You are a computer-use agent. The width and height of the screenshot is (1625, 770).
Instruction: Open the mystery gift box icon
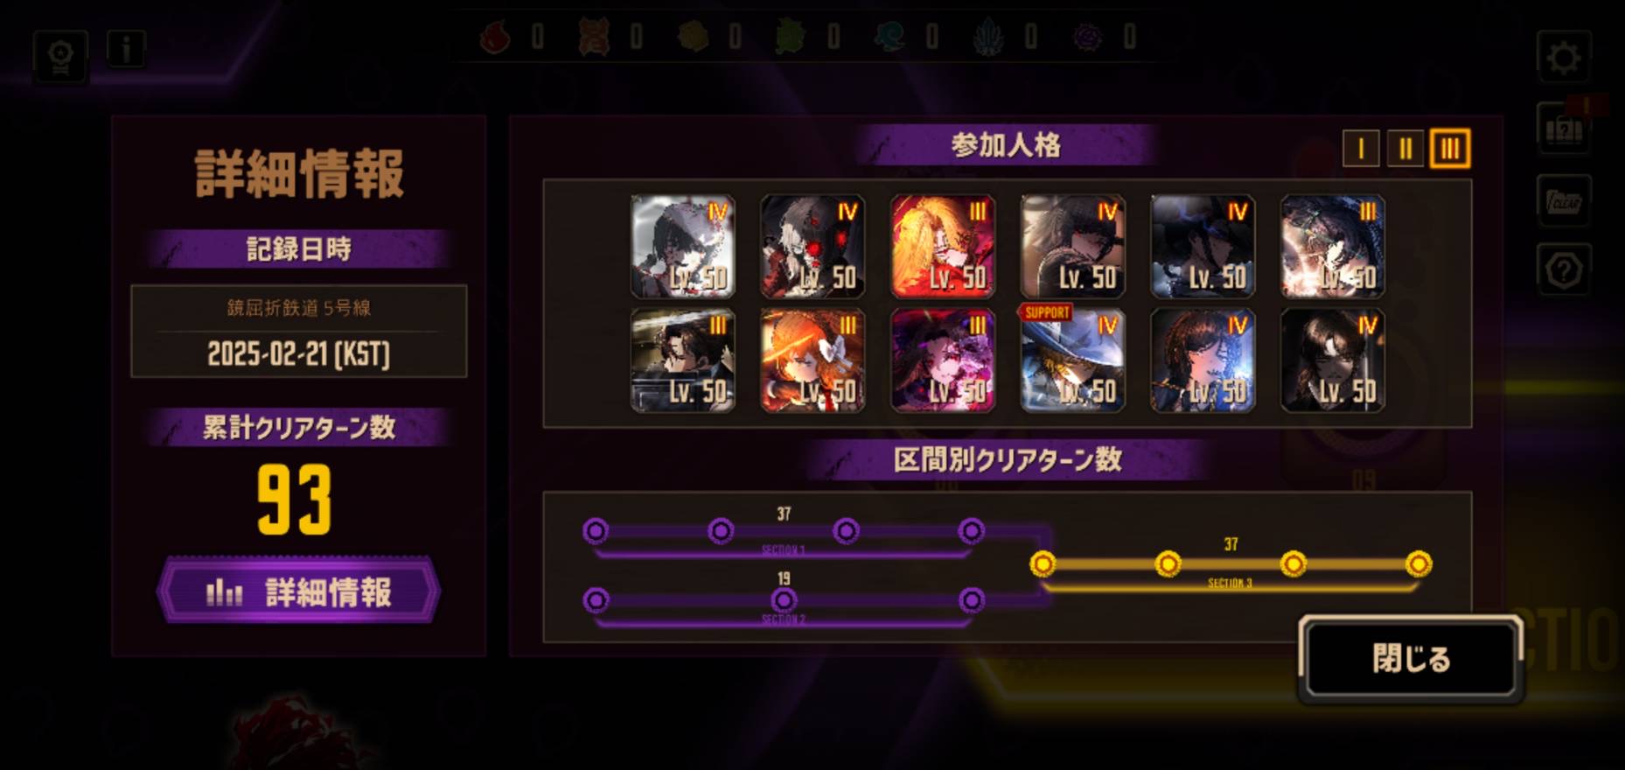1564,129
